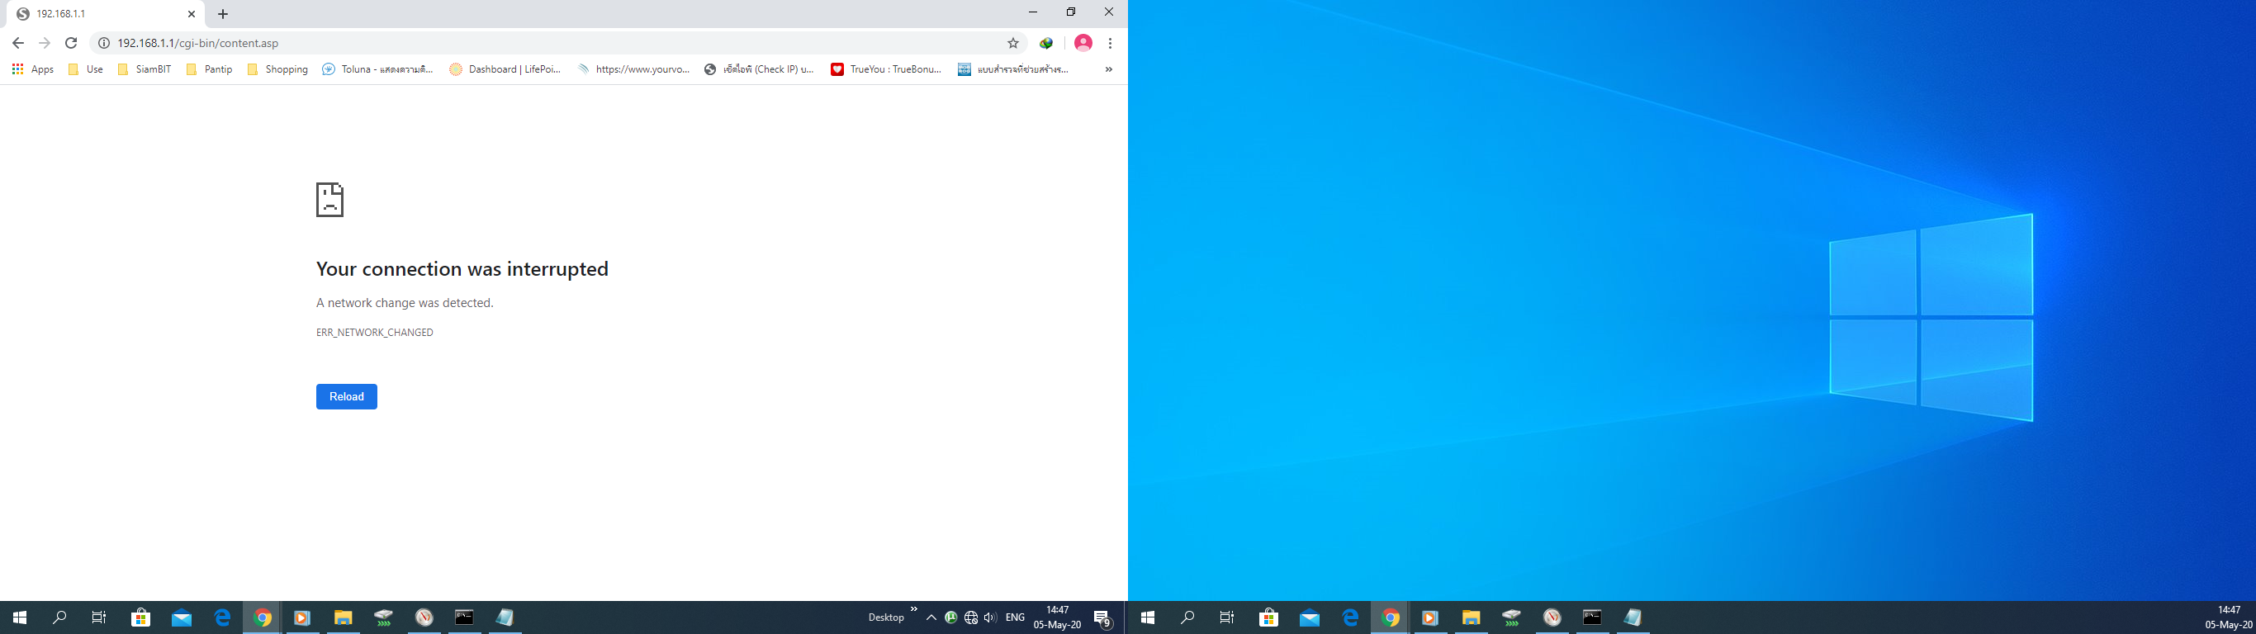Open the https://www.yourvo... bookmark

[633, 69]
